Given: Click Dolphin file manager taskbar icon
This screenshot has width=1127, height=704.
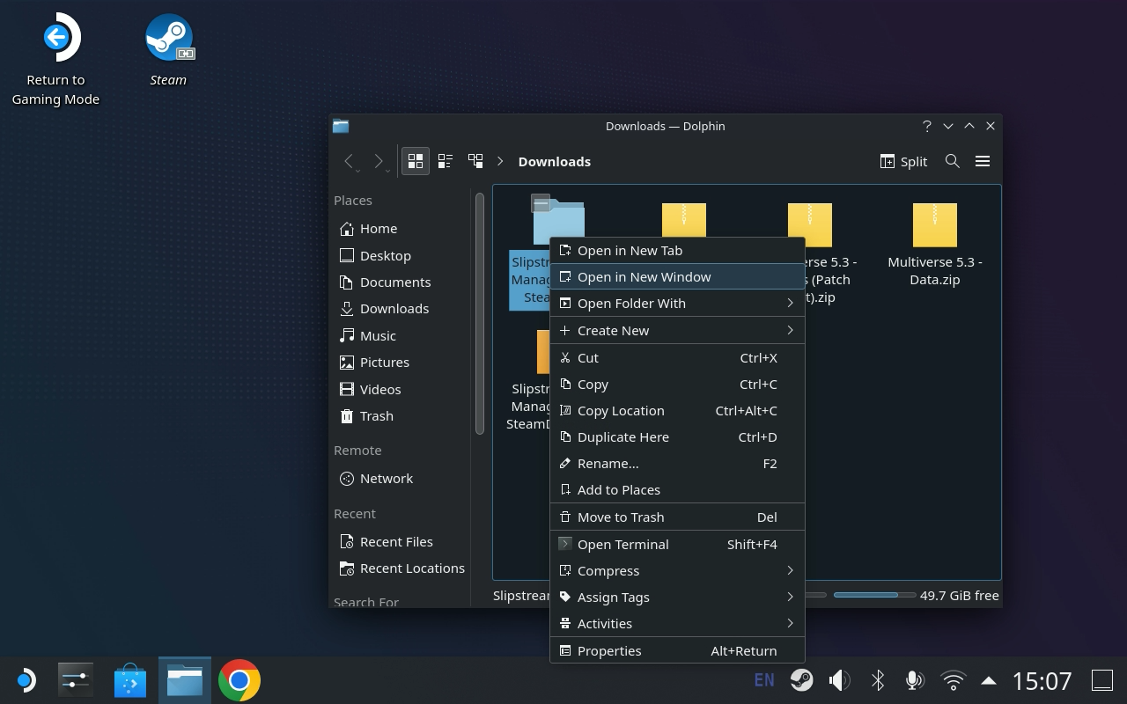Looking at the screenshot, I should (x=185, y=680).
